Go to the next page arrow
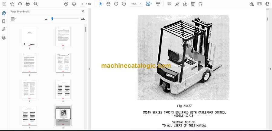Screen dimensions: 272x131 point(74,4)
